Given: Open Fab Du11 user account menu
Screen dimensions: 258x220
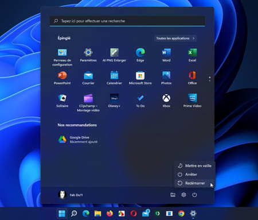Looking at the screenshot, I should (71, 195).
